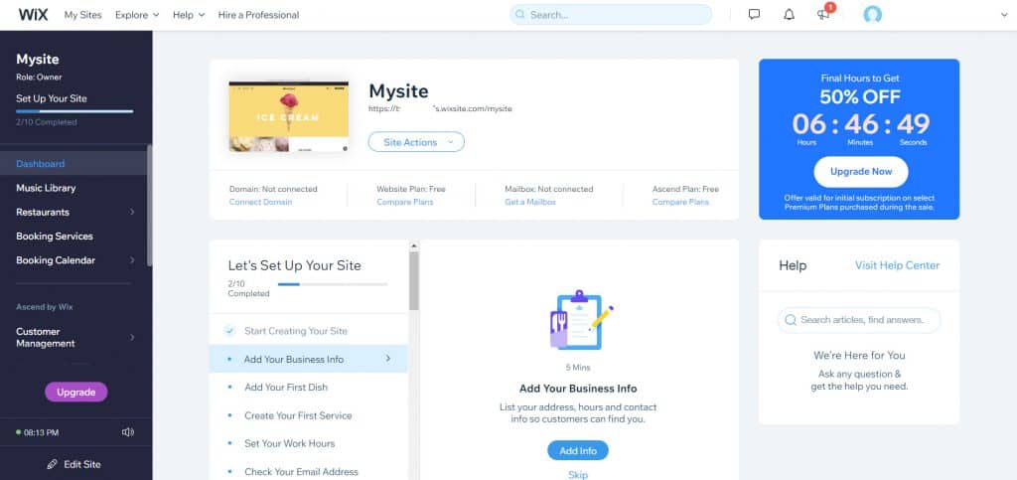The width and height of the screenshot is (1017, 480).
Task: Focus the Search articles input field
Action: pos(859,320)
